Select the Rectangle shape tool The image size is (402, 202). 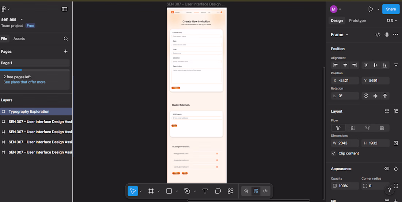pyautogui.click(x=169, y=191)
